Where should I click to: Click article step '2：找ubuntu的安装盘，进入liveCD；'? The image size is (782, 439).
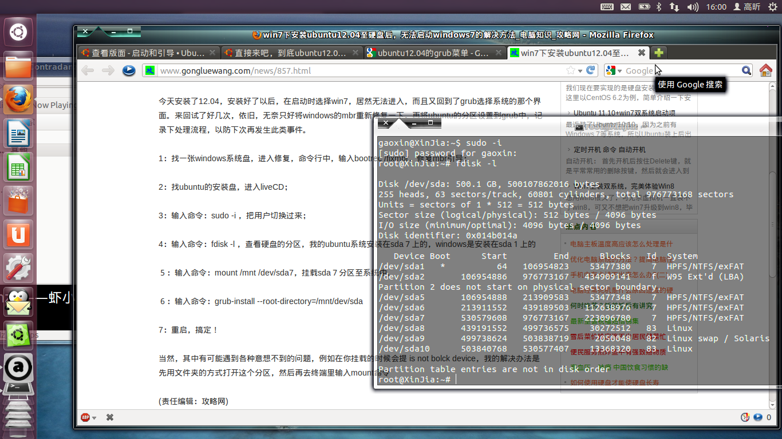click(223, 187)
